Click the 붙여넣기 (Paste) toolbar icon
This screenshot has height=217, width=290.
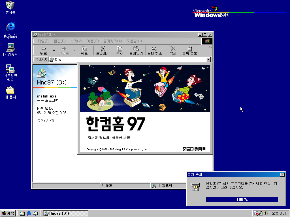point(136,49)
